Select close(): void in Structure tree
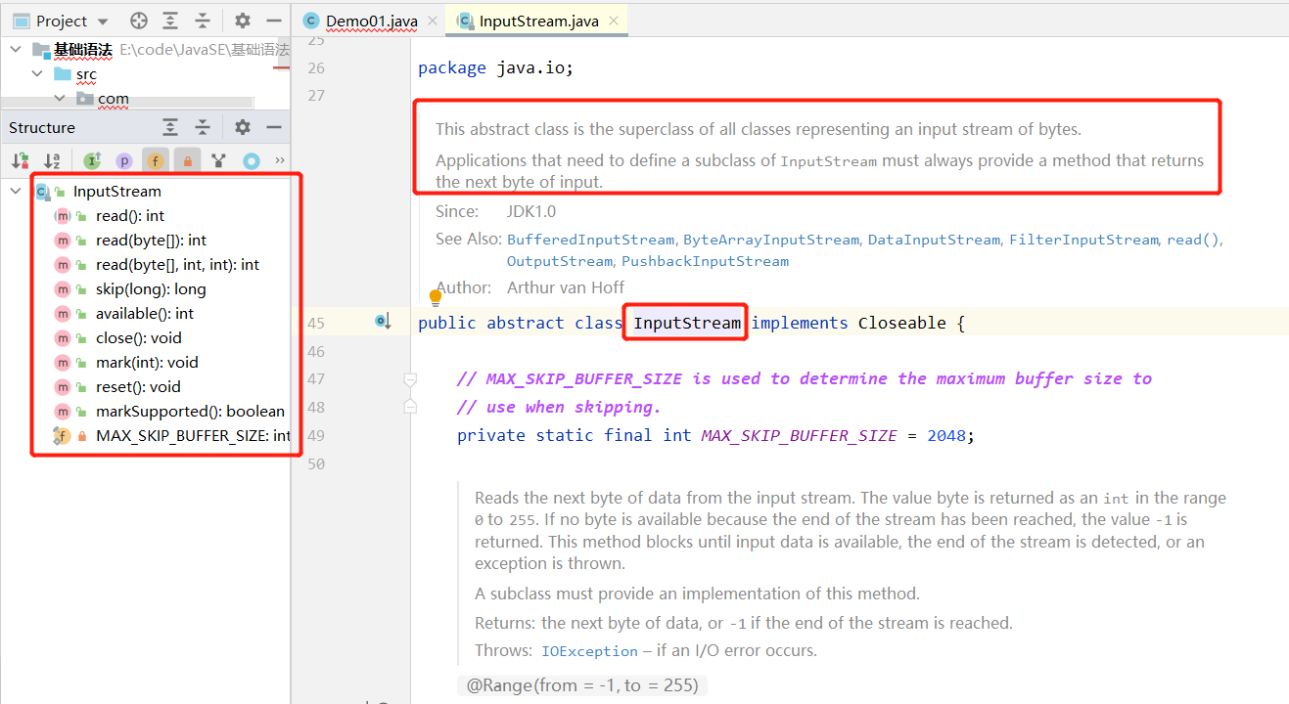Viewport: 1289px width, 704px height. 139,337
